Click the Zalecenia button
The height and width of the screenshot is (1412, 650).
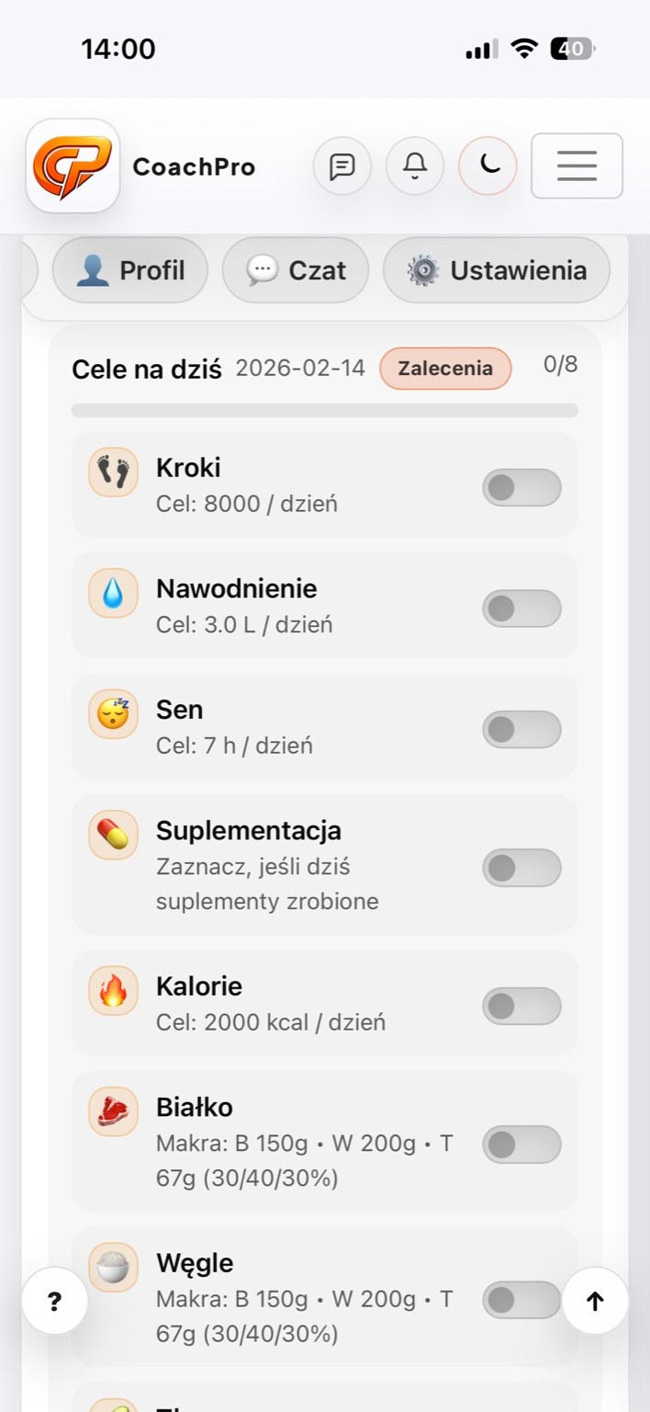click(445, 369)
